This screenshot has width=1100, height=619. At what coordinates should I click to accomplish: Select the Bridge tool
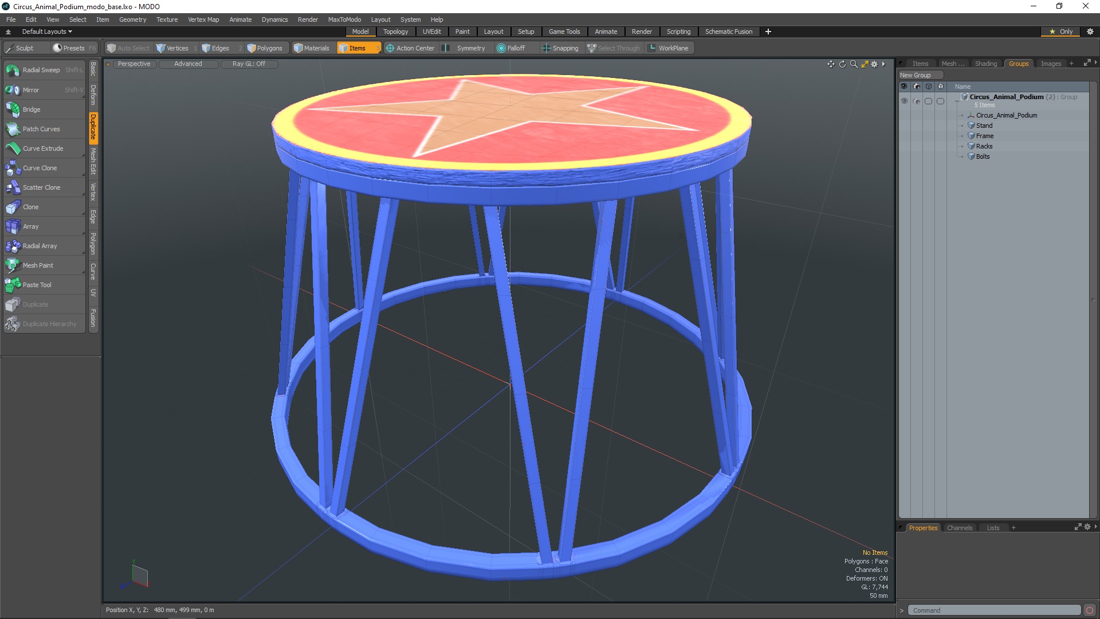click(x=30, y=109)
